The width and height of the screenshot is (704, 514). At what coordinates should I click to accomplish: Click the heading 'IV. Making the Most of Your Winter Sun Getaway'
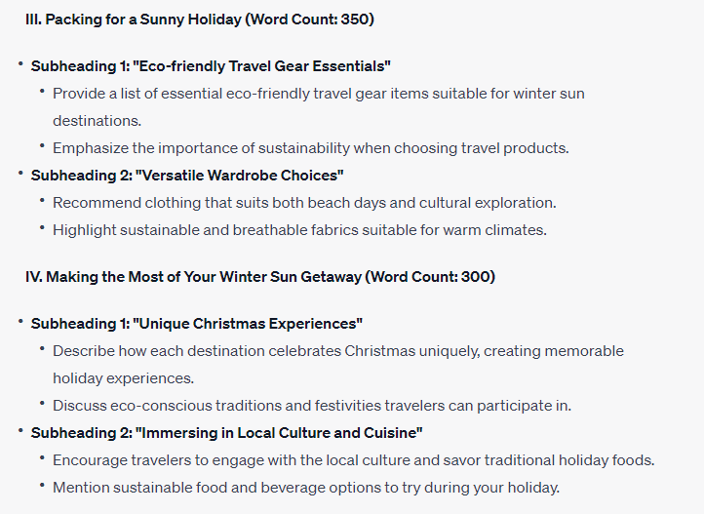click(260, 277)
